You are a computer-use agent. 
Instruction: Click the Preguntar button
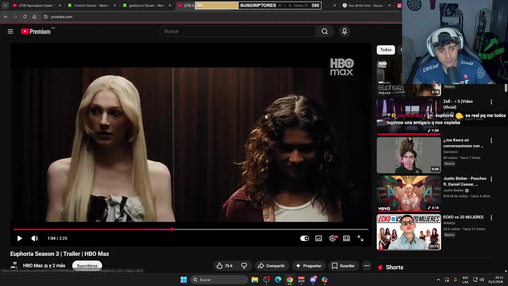point(309,266)
